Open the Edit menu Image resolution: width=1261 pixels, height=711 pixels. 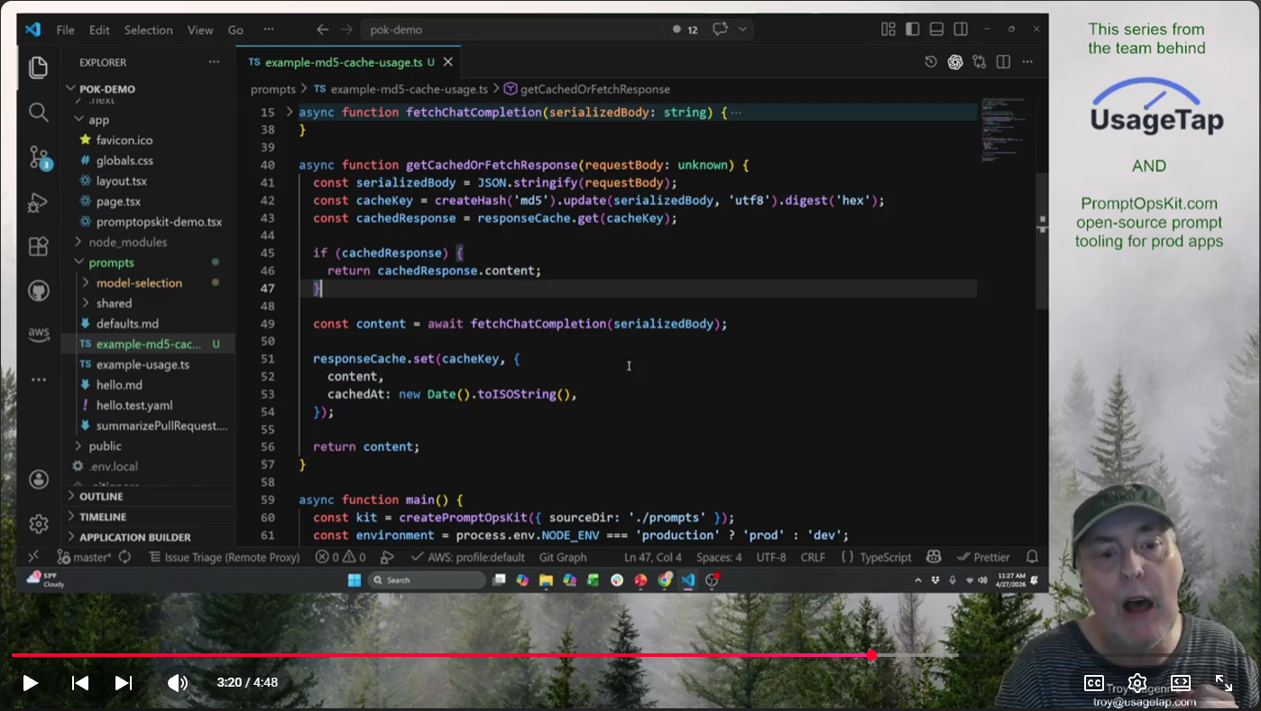(99, 30)
